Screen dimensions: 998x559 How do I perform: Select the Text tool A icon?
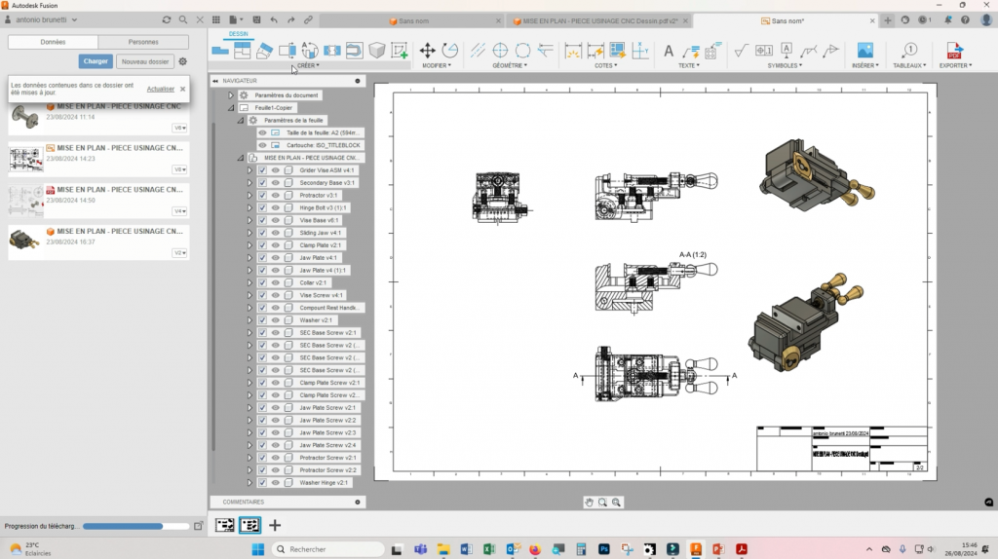click(669, 51)
